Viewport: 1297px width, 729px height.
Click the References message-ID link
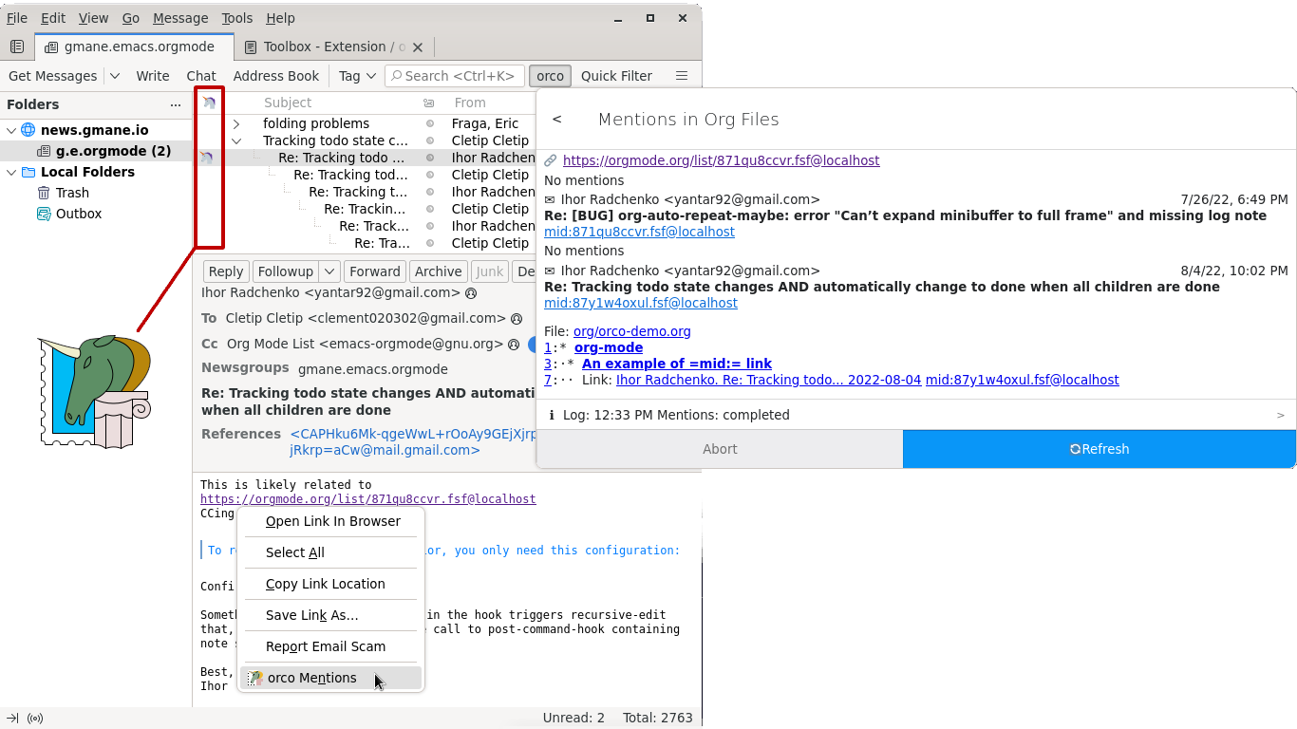pyautogui.click(x=413, y=442)
